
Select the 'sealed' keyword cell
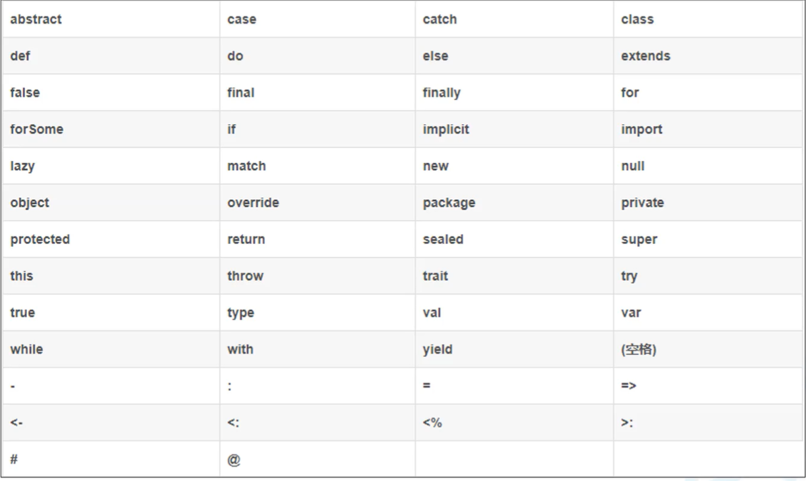click(x=443, y=240)
